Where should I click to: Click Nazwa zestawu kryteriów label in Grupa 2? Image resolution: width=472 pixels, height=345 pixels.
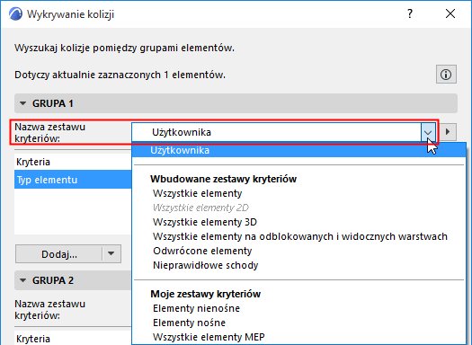point(49,309)
